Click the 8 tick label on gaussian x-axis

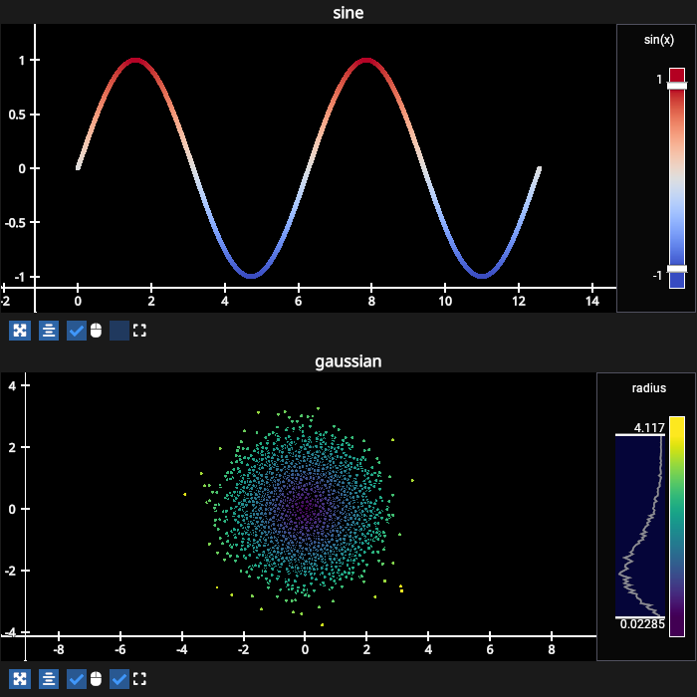(x=552, y=650)
